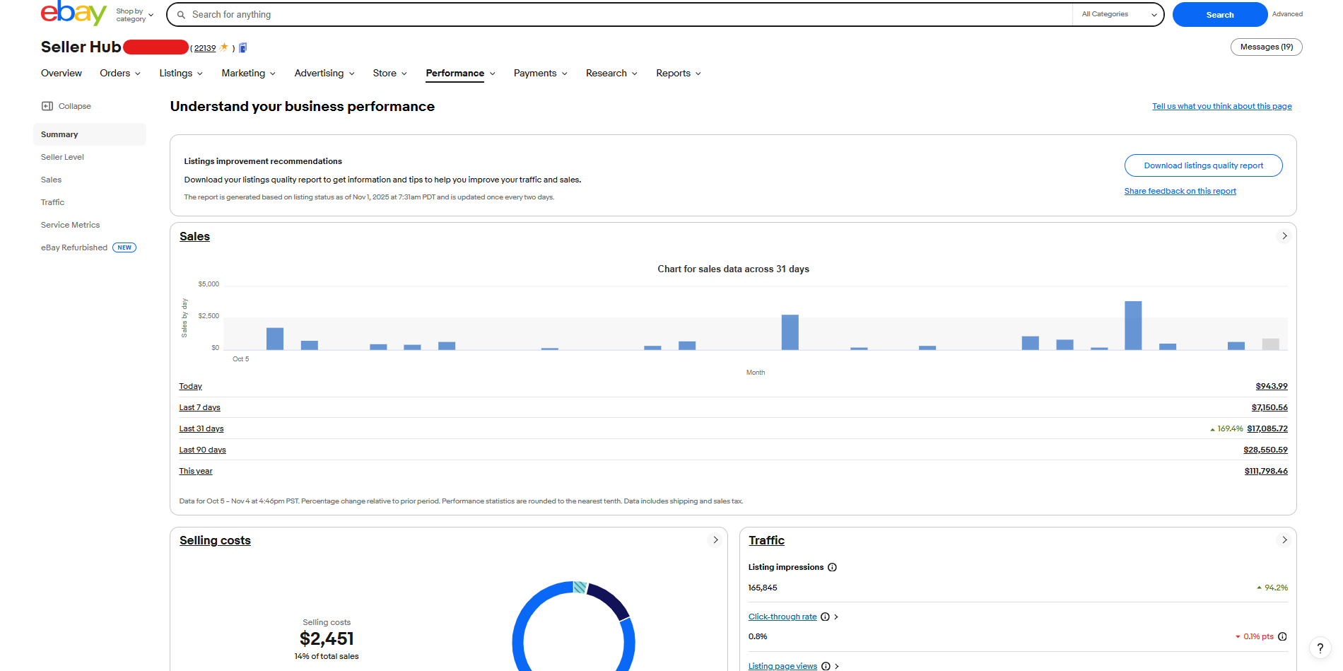Click the 0.1% pts info icon
The width and height of the screenshot is (1343, 671).
[1282, 636]
